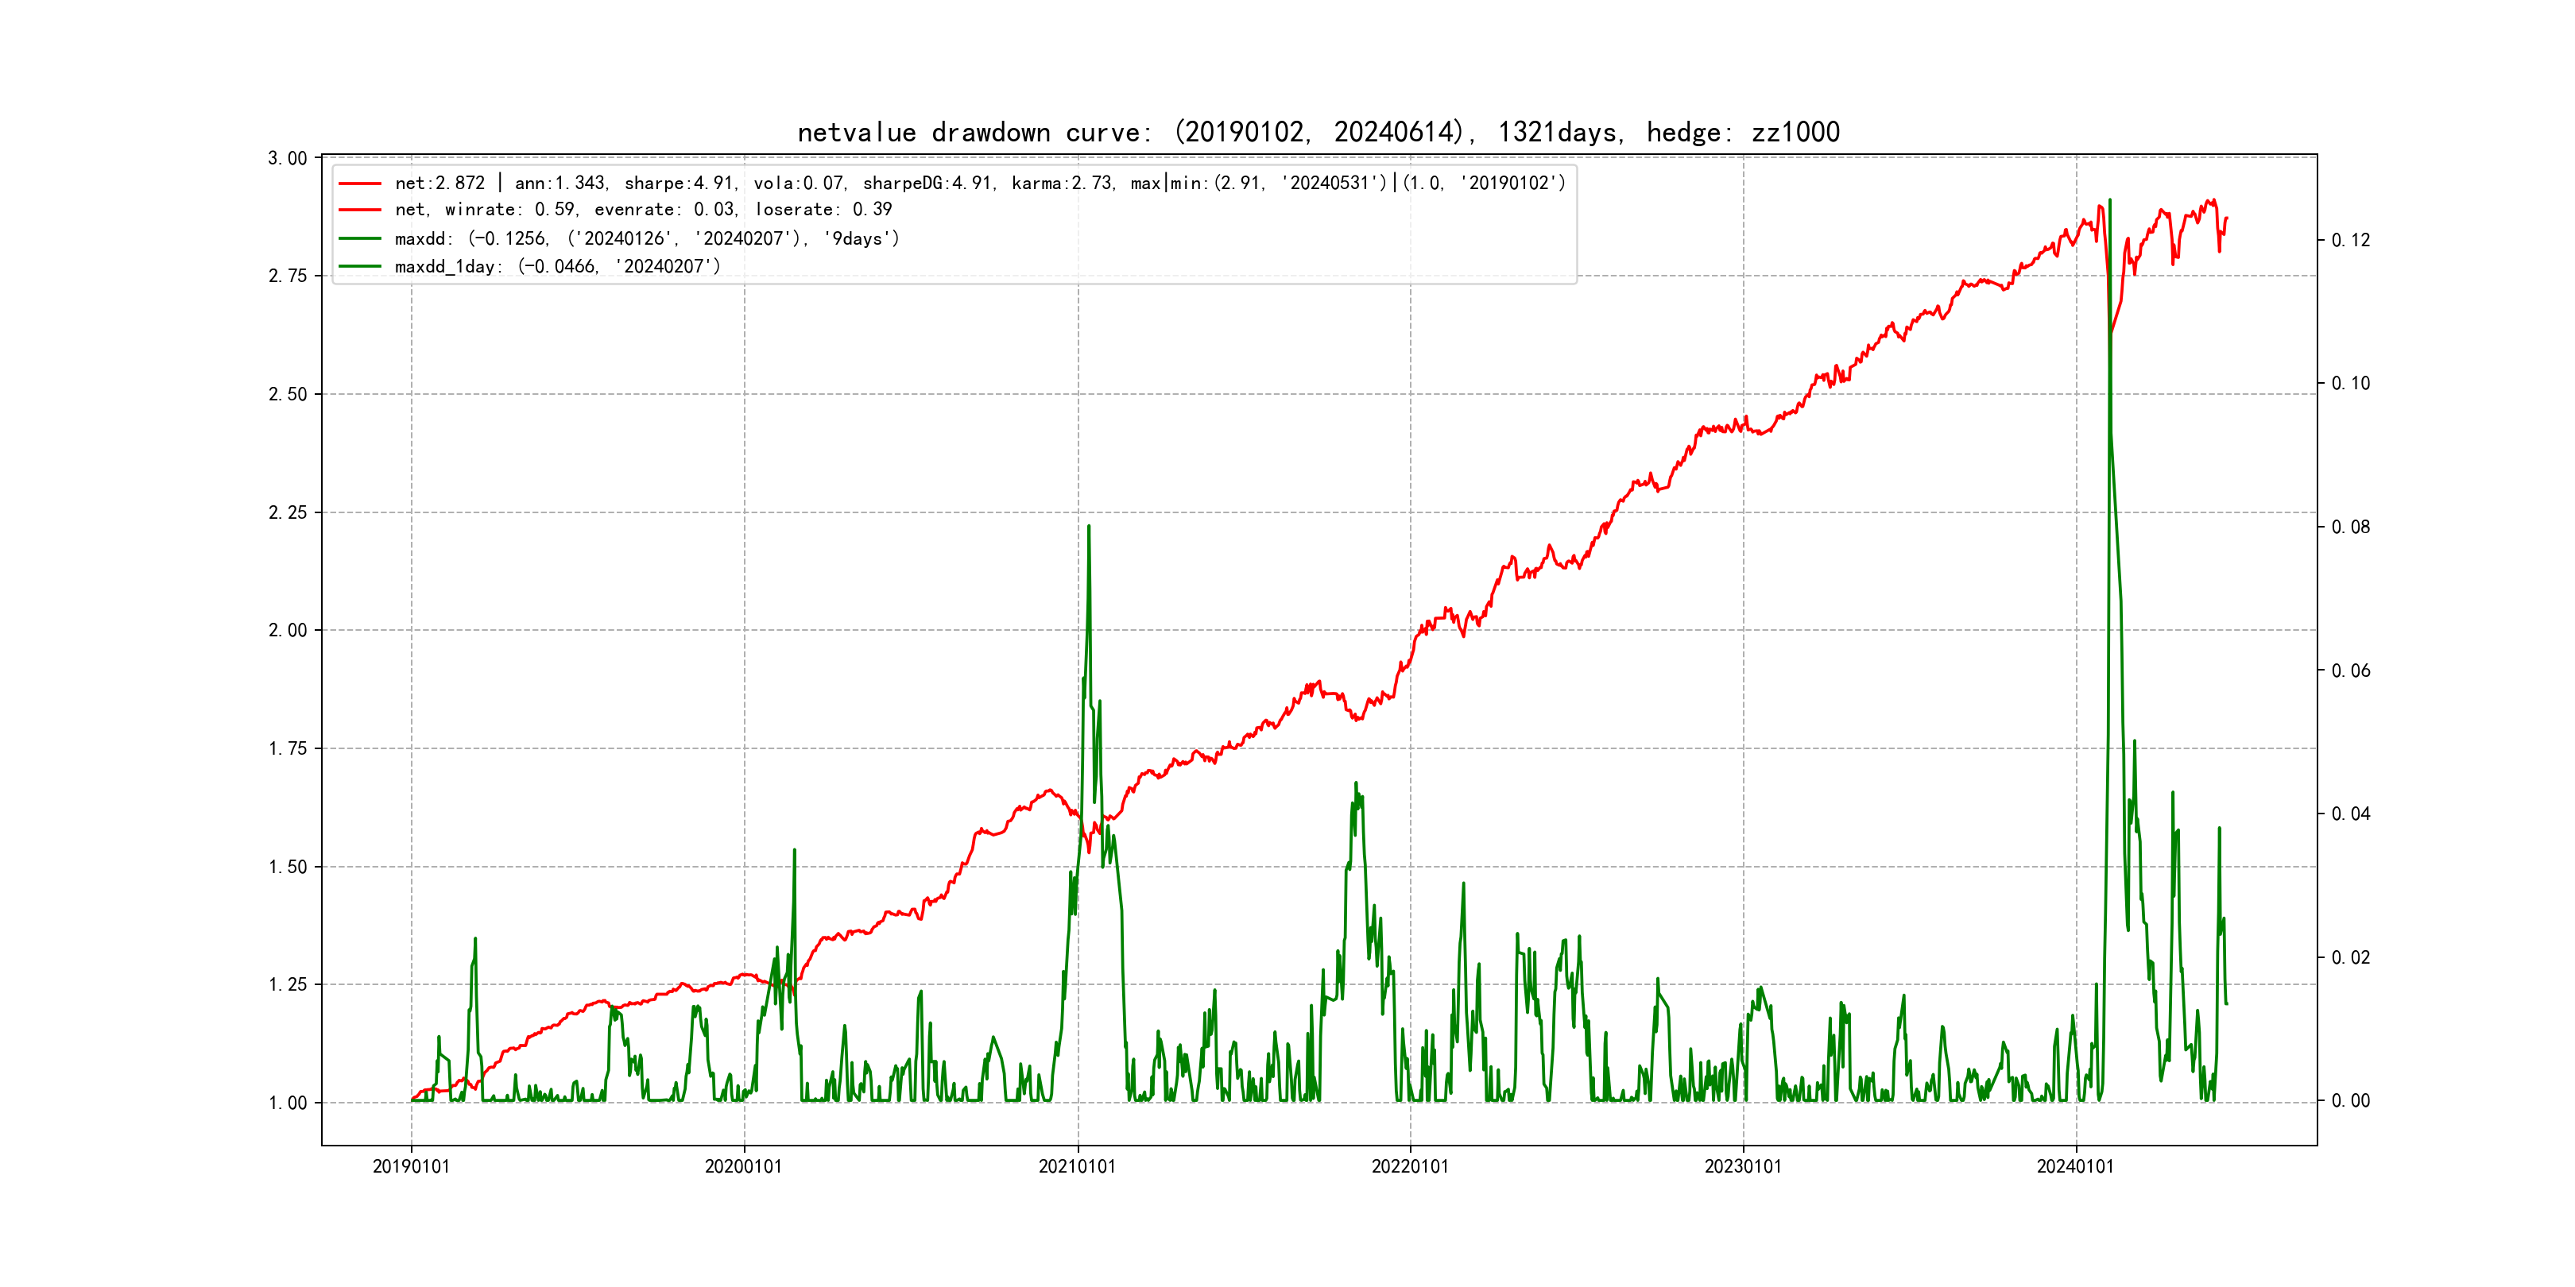Click the chart title text
Screen dimensions: 2575x1287
(1318, 132)
